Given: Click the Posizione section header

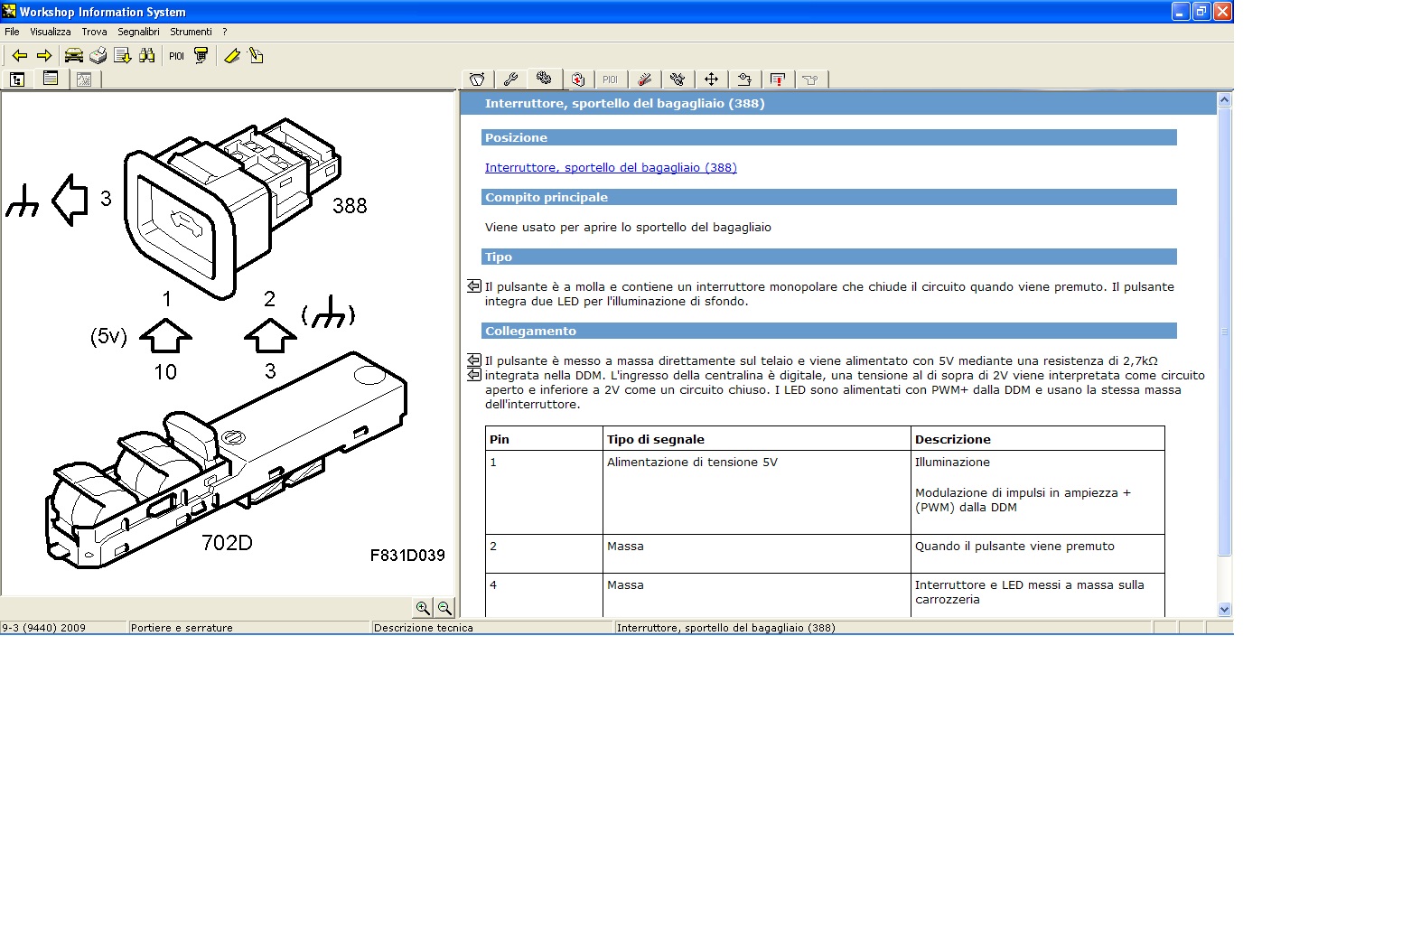Looking at the screenshot, I should [x=829, y=137].
